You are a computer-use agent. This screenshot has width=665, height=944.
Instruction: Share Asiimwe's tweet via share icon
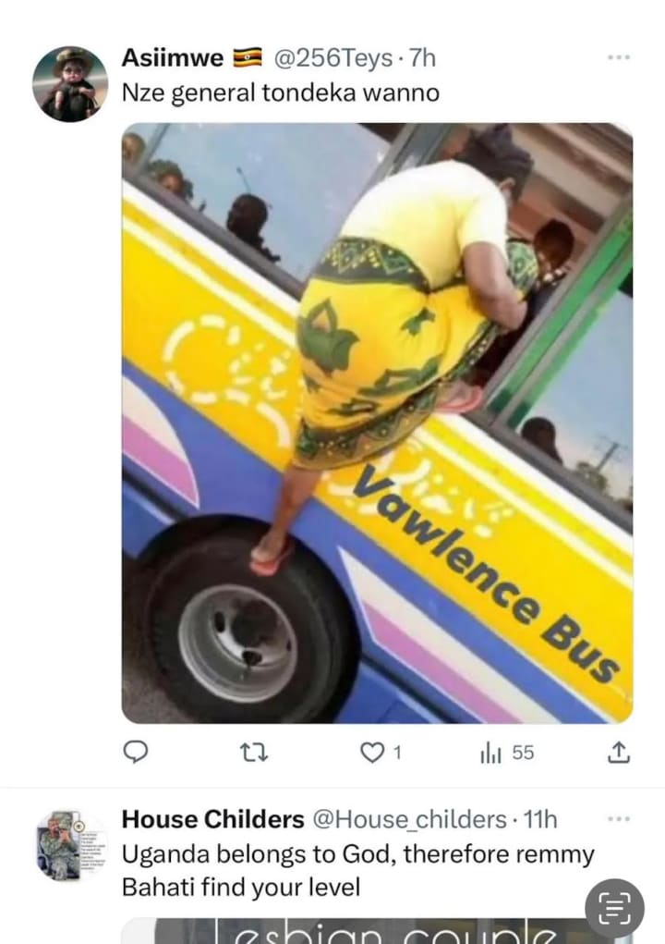(619, 753)
